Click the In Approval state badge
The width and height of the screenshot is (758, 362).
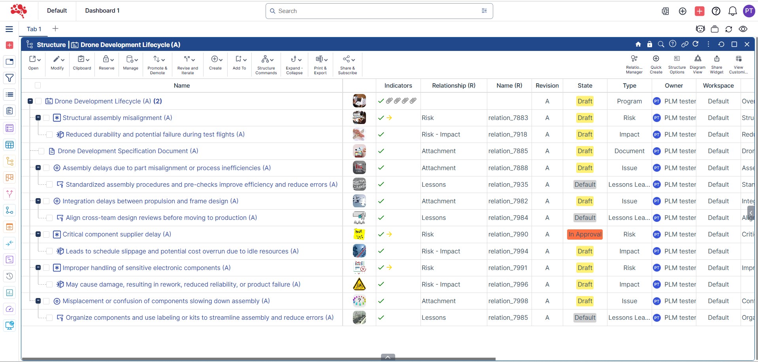pyautogui.click(x=585, y=234)
